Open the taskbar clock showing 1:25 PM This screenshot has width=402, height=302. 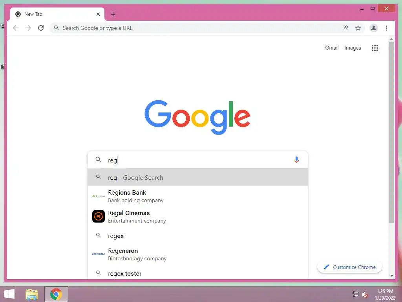tap(385, 294)
